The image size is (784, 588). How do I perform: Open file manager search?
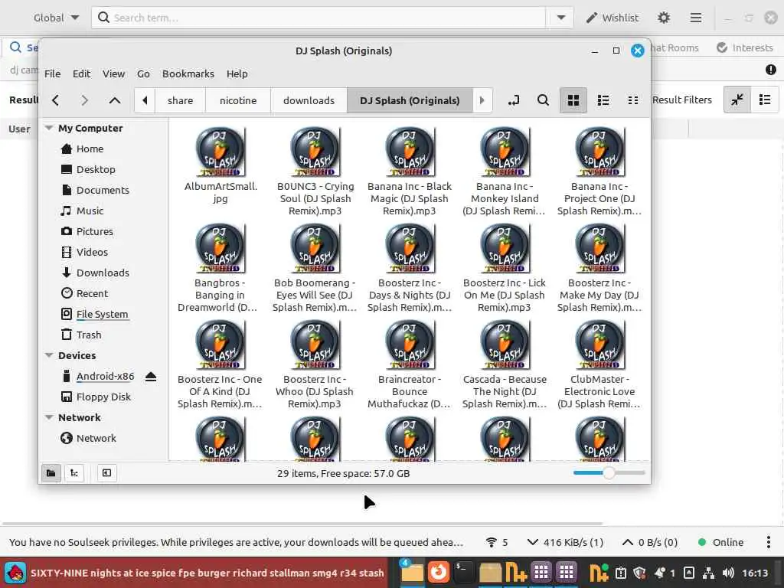pos(543,100)
